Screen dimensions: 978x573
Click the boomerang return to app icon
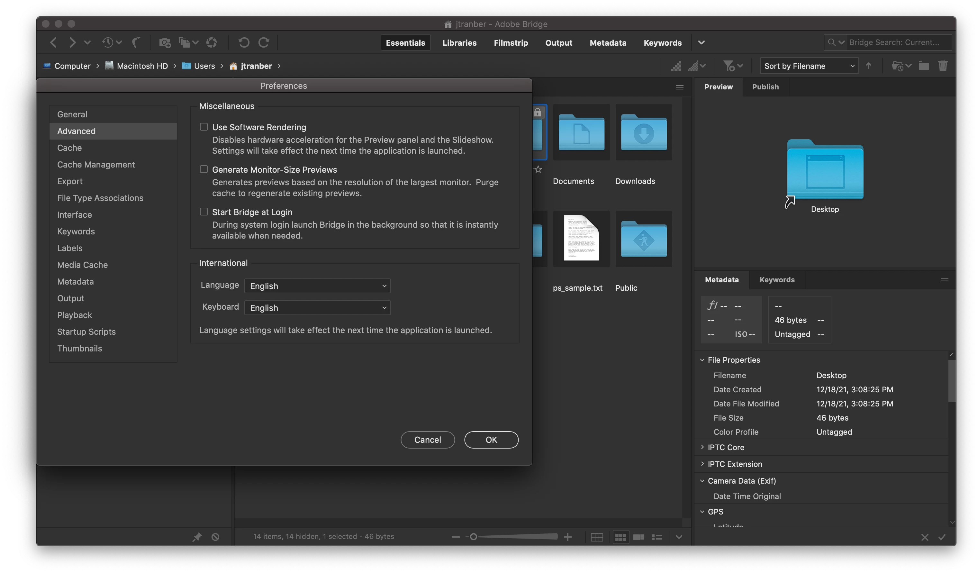(136, 42)
